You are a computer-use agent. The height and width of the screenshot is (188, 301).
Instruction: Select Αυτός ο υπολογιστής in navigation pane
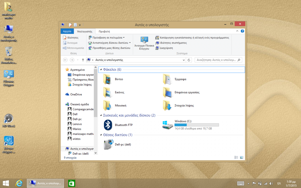point(77,149)
